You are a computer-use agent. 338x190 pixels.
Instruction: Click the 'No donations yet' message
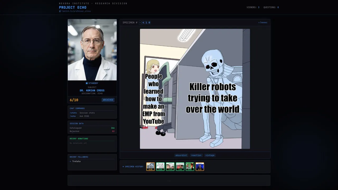(78, 143)
